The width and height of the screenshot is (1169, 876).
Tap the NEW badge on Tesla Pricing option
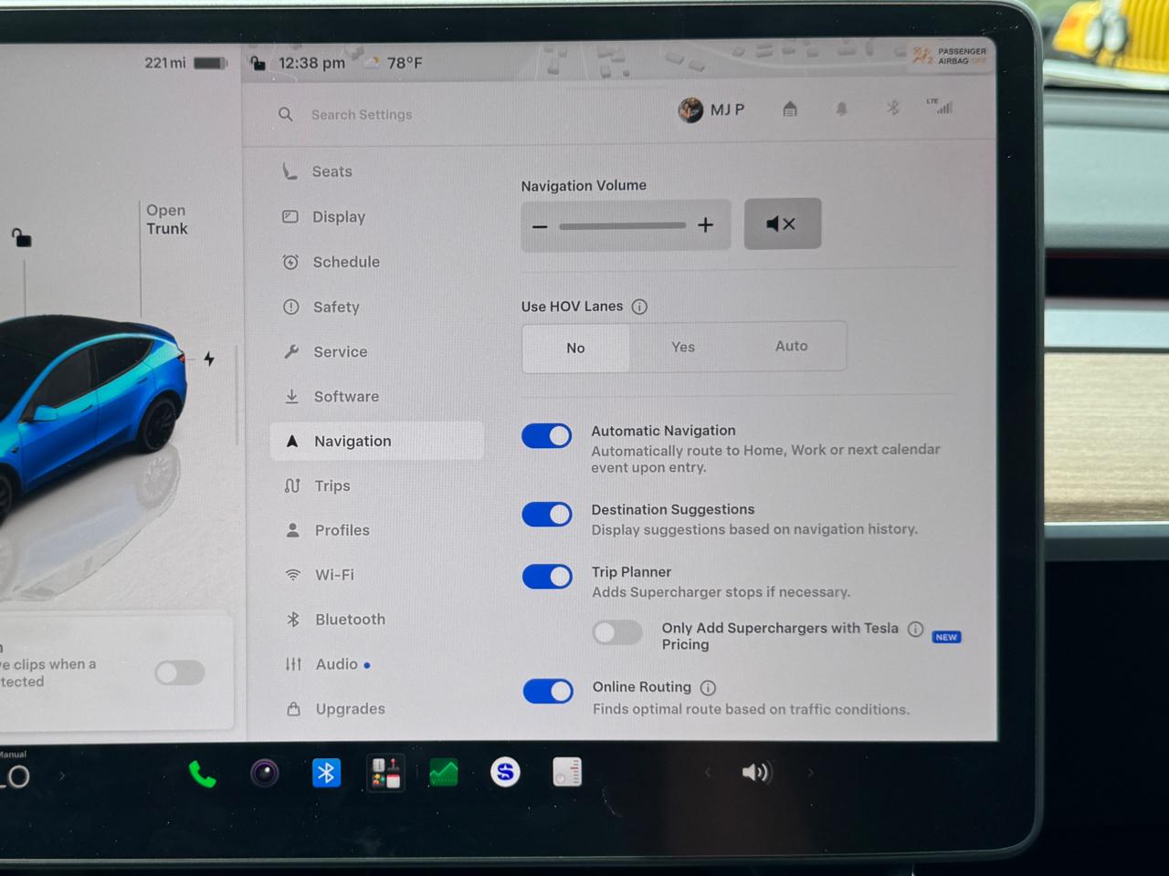[946, 637]
